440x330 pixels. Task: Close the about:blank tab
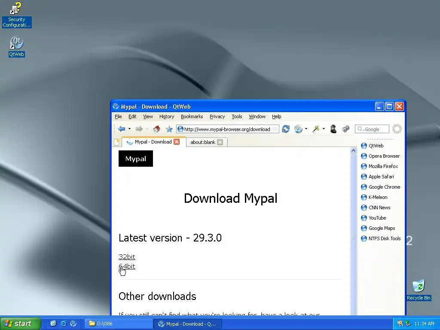[220, 142]
